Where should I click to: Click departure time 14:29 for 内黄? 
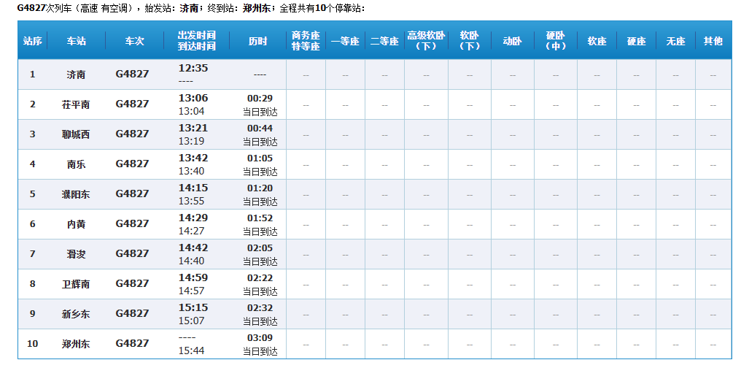point(193,218)
